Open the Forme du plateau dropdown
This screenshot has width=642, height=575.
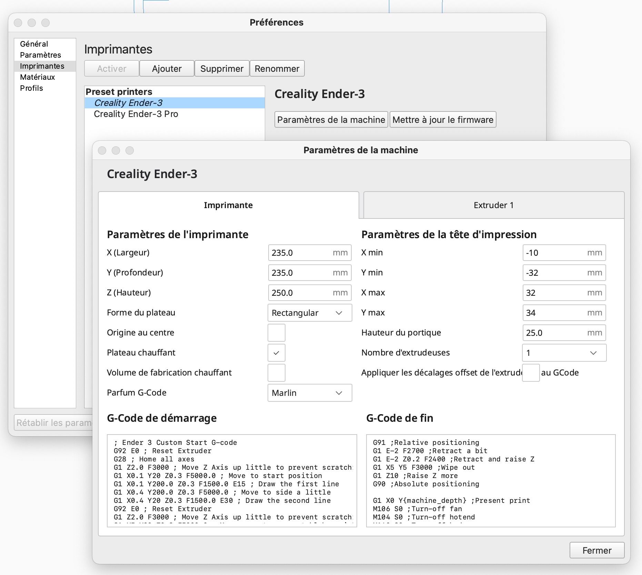[x=309, y=313]
